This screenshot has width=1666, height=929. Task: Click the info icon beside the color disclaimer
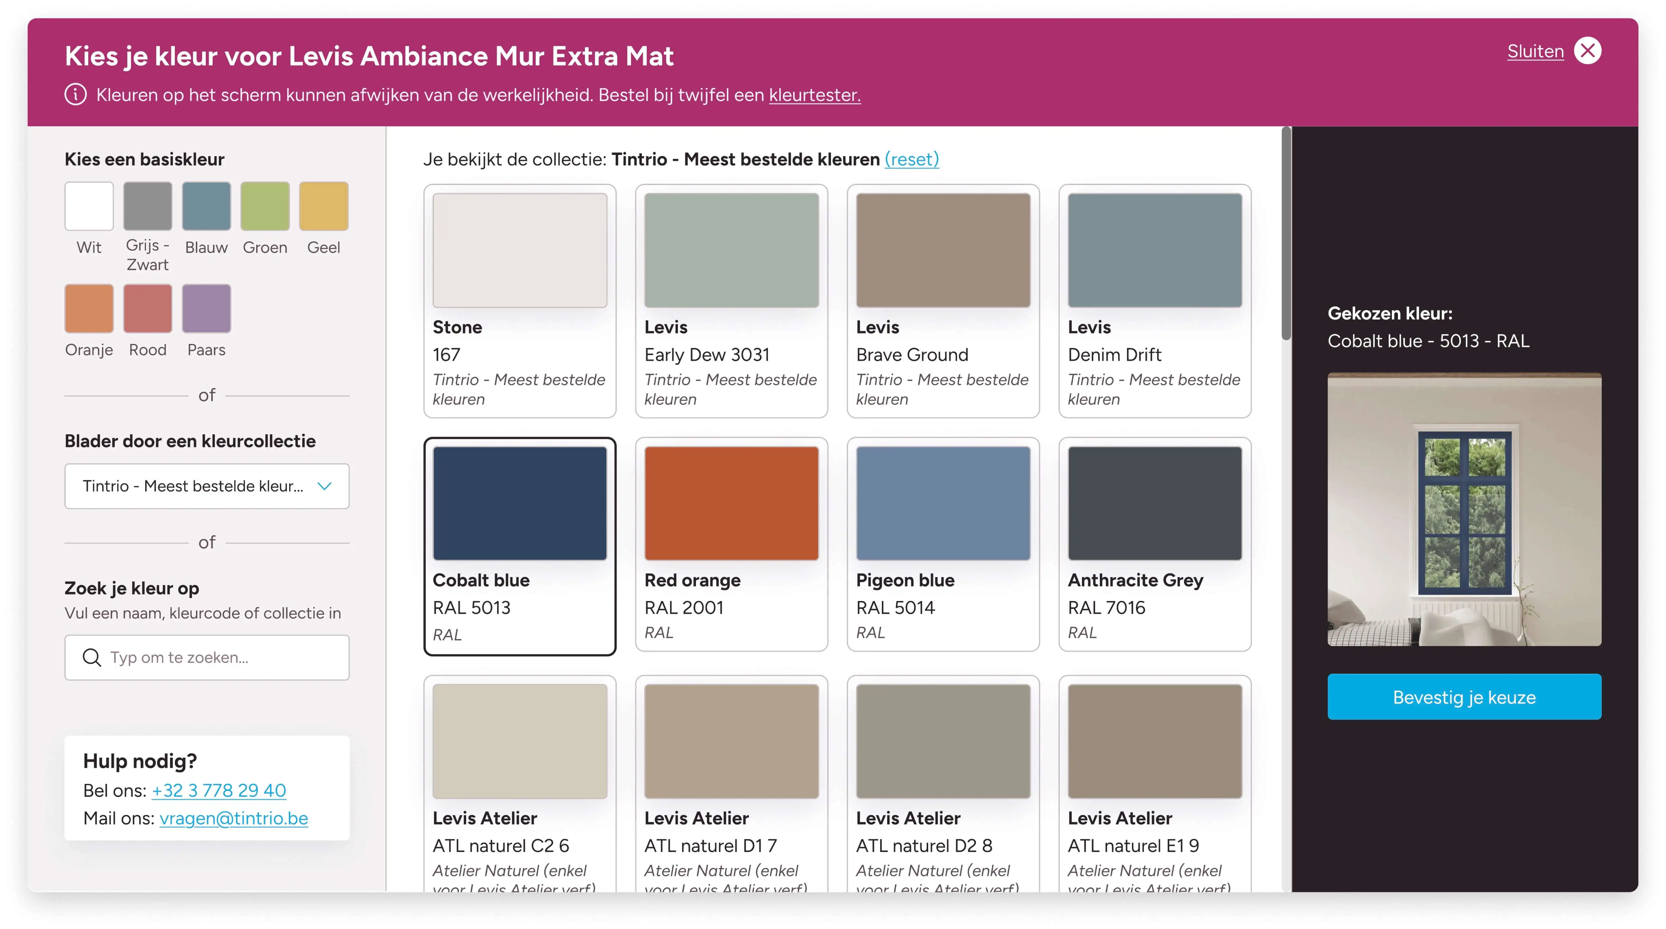point(76,94)
